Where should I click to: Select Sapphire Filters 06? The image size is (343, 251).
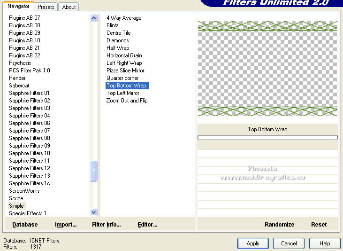[29, 123]
